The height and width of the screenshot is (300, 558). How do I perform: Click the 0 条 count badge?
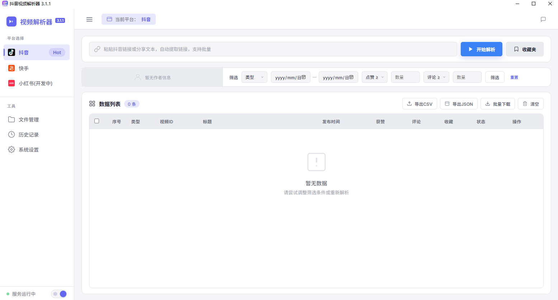(x=132, y=104)
